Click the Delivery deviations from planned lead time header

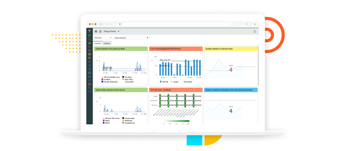pyautogui.click(x=231, y=90)
